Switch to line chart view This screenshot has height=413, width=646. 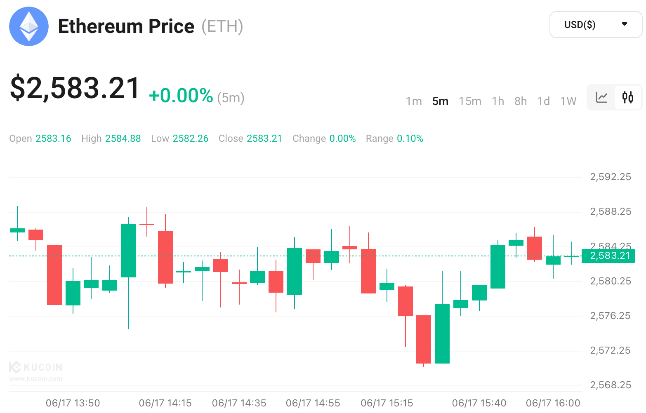601,98
